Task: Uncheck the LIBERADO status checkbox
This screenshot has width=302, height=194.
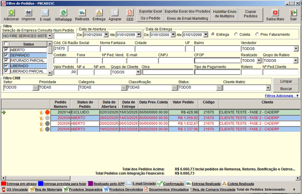Action: 6,66
